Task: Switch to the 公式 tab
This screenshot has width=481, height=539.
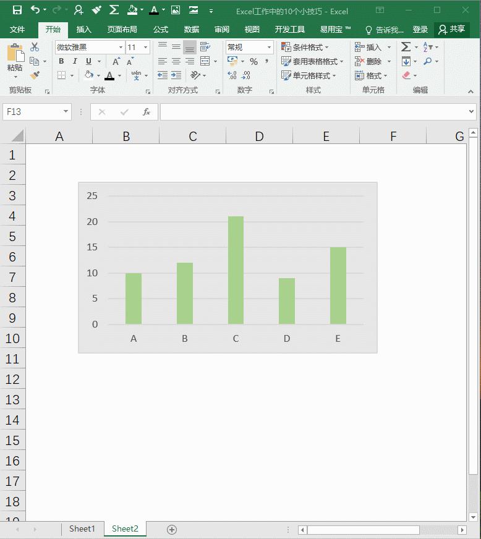Action: (x=161, y=30)
